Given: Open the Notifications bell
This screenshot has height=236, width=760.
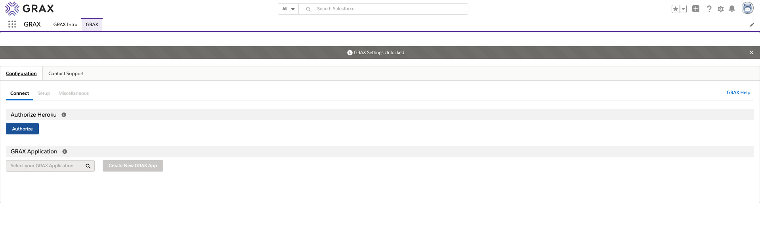Looking at the screenshot, I should (x=732, y=9).
